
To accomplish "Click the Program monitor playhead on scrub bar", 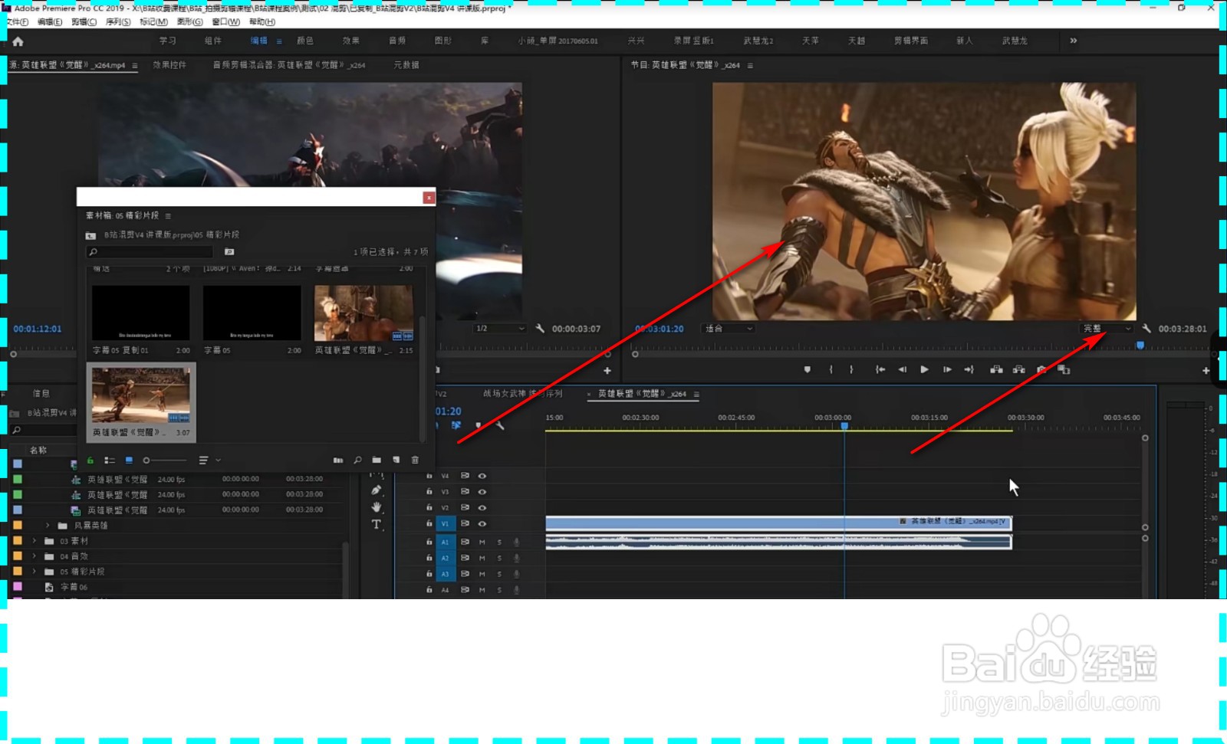I will pyautogui.click(x=1140, y=346).
